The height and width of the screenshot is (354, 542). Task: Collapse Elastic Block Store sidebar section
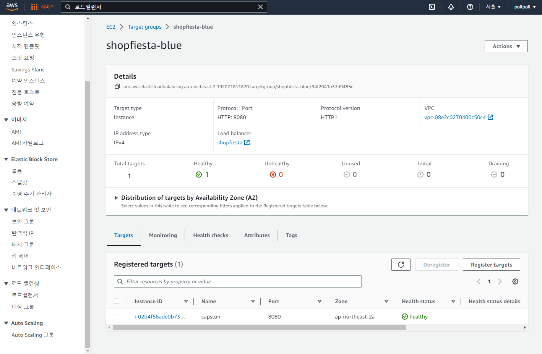pyautogui.click(x=6, y=159)
